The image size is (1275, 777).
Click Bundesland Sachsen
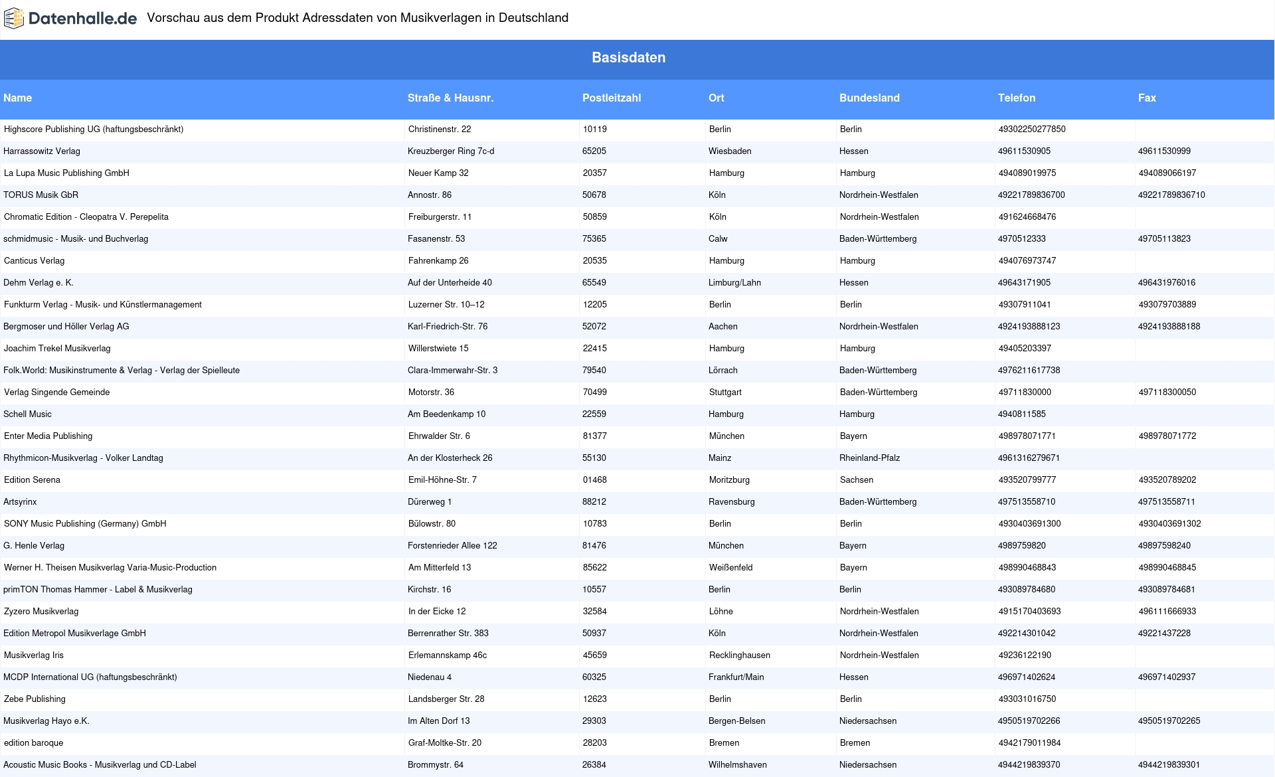(x=857, y=480)
